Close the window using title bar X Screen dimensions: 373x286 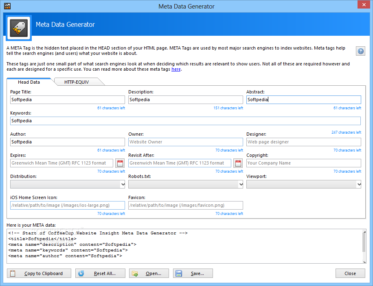pyautogui.click(x=364, y=4)
